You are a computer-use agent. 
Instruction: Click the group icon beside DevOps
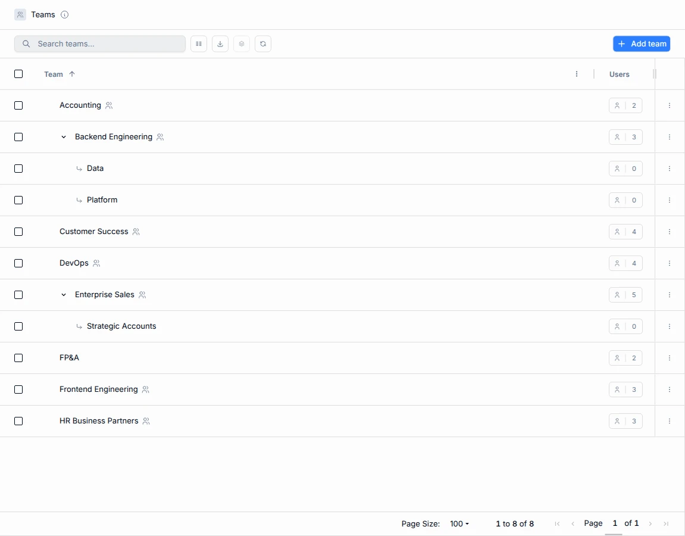point(96,263)
